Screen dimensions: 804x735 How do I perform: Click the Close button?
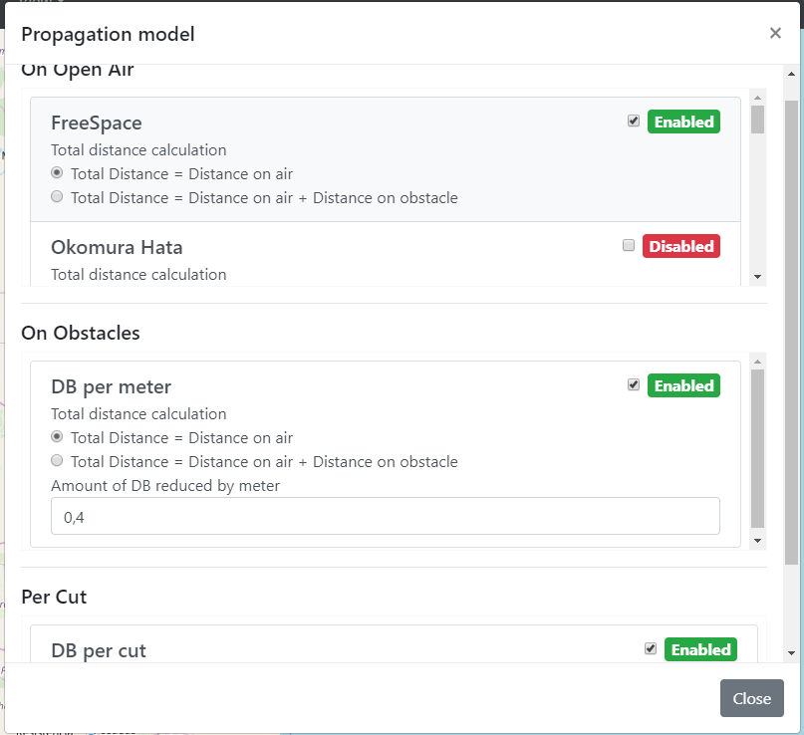(x=752, y=698)
